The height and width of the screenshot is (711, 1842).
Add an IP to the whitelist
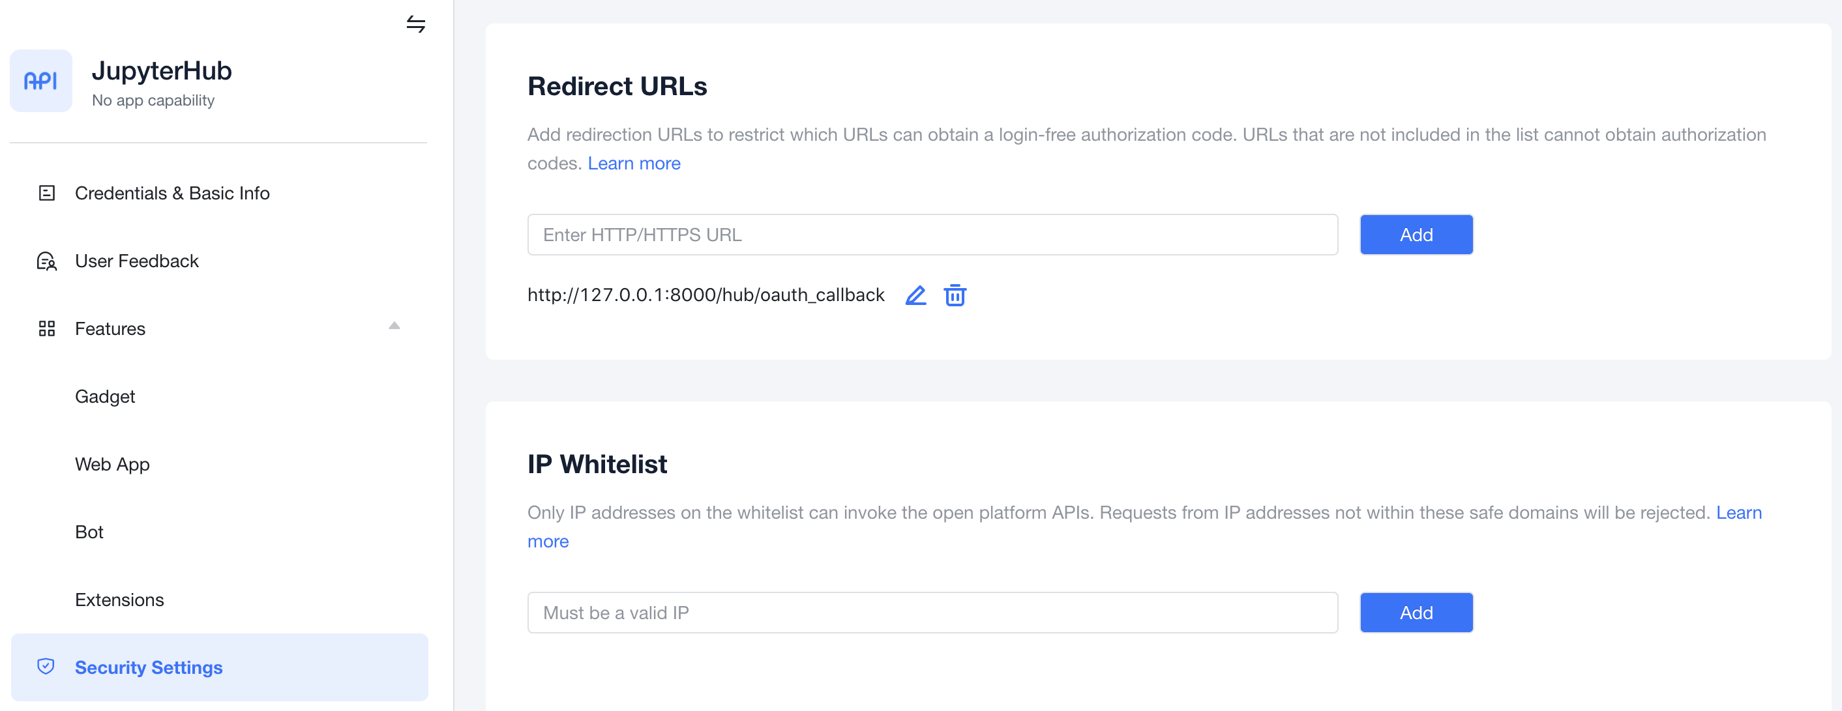click(1415, 613)
